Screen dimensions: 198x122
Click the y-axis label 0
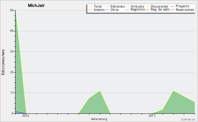pos(13,113)
